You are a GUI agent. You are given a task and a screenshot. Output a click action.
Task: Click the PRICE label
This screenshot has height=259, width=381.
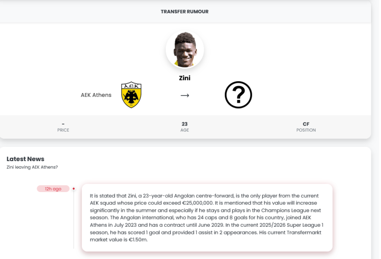coord(63,130)
